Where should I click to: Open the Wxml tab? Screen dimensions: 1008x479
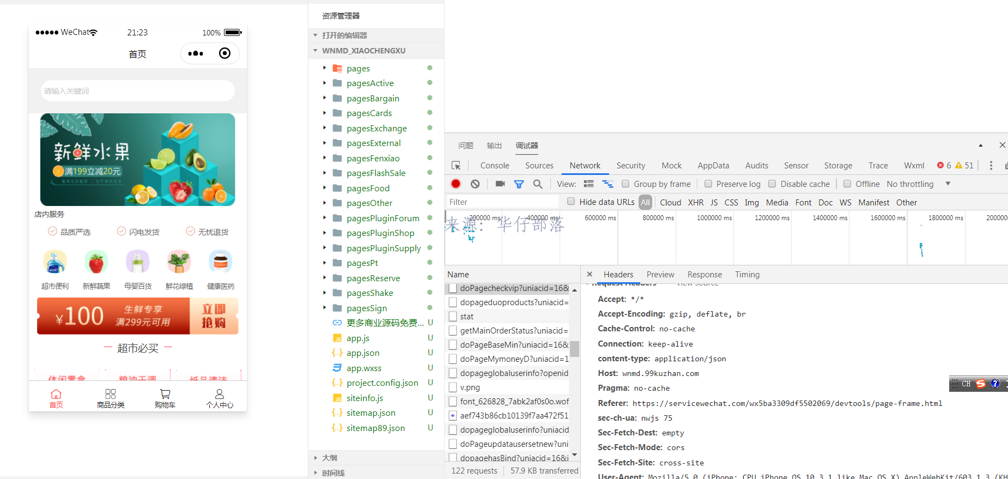click(x=914, y=165)
